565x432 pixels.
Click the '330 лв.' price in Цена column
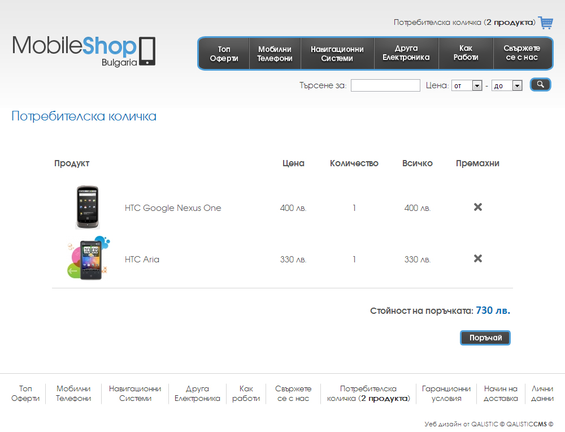[x=293, y=260]
